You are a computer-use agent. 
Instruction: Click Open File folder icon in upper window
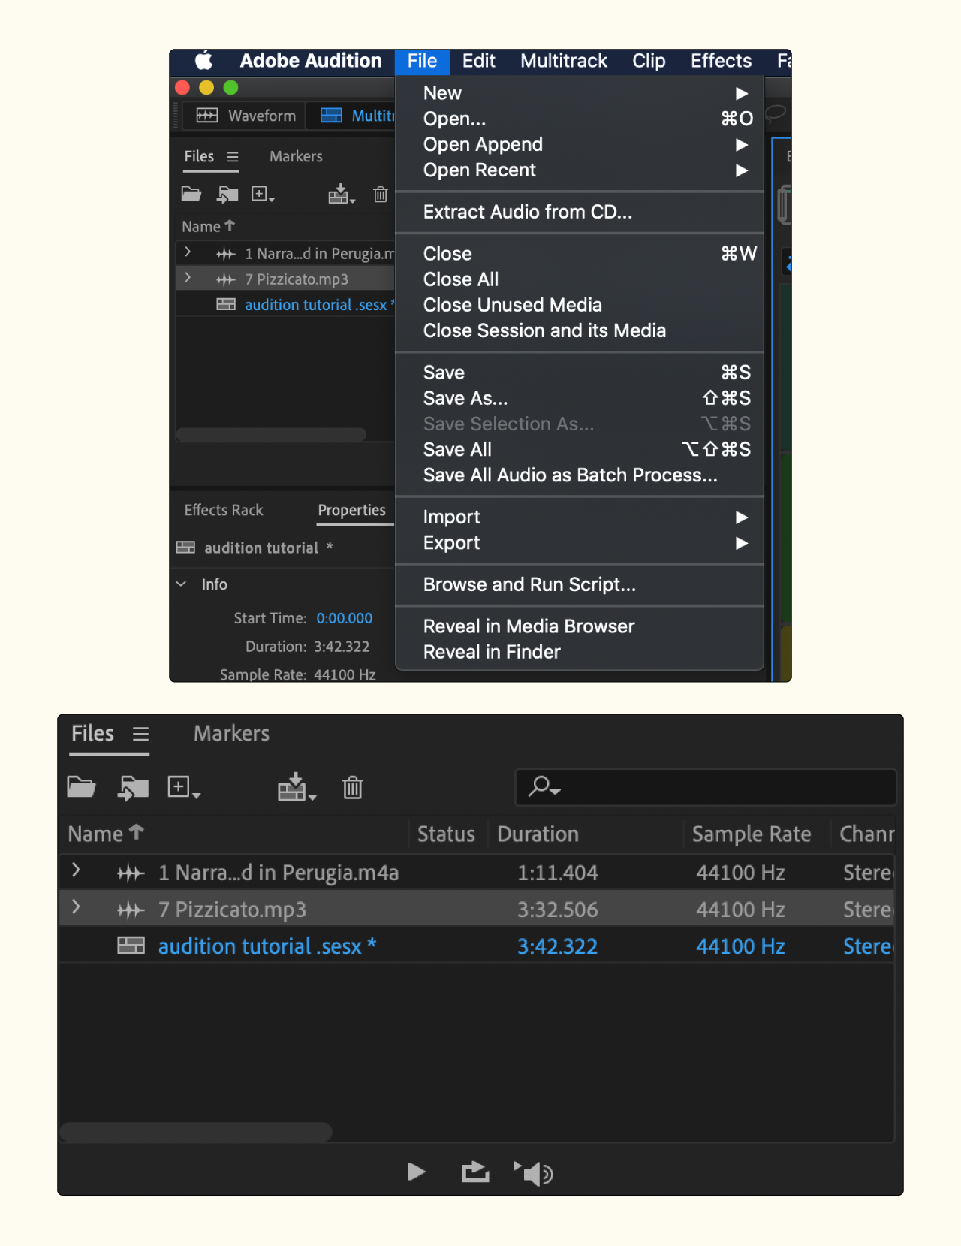coord(191,195)
